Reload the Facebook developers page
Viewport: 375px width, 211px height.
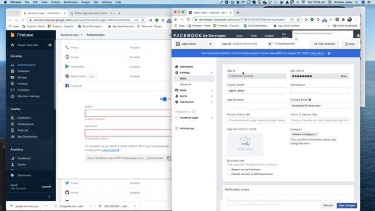click(x=188, y=19)
